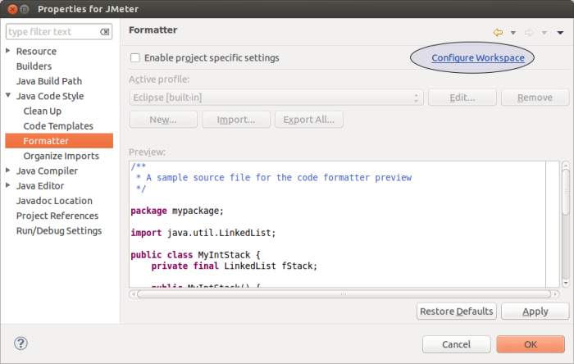Expand the Resource tree node
This screenshot has width=574, height=364.
tap(8, 52)
